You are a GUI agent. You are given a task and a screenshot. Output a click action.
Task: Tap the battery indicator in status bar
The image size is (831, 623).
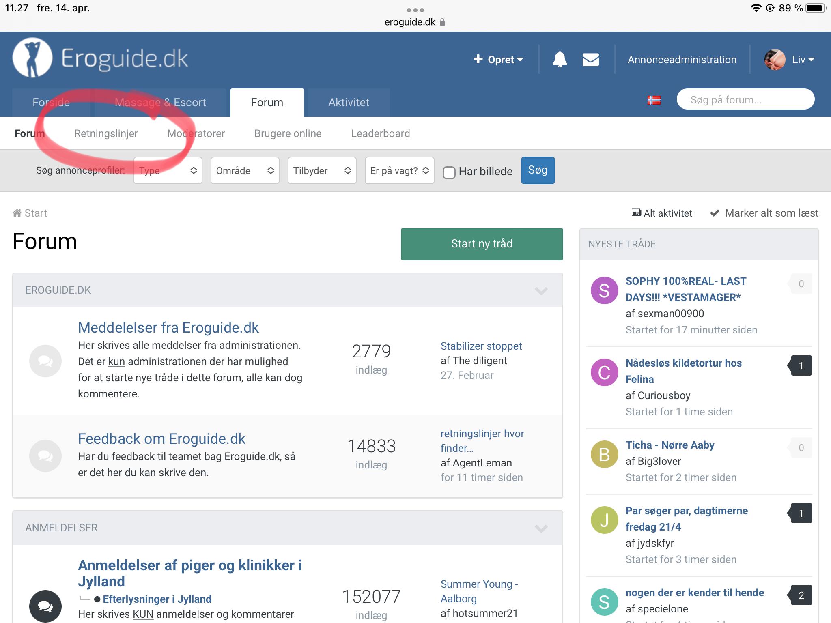816,8
